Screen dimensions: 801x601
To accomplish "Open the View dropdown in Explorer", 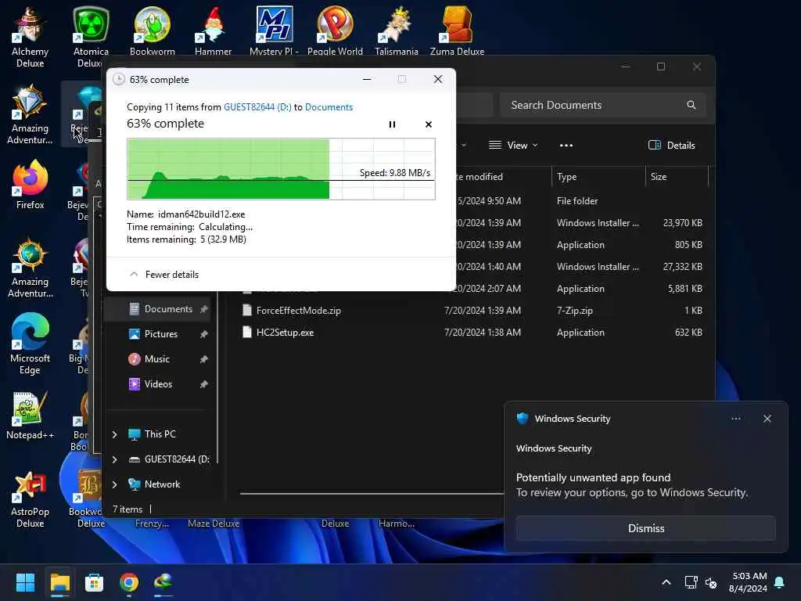I will coord(513,145).
